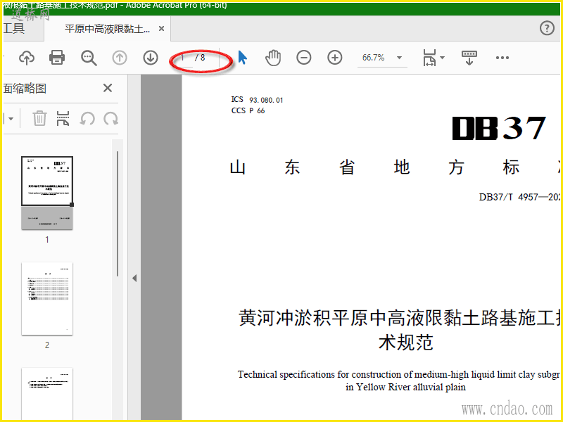Collapse the navigation pane arrow
563x422 pixels.
pyautogui.click(x=134, y=278)
